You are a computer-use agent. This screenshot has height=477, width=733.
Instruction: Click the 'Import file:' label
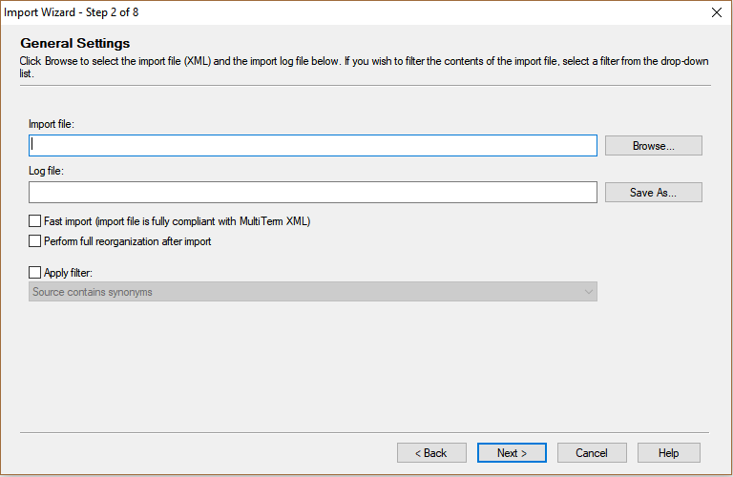click(52, 124)
